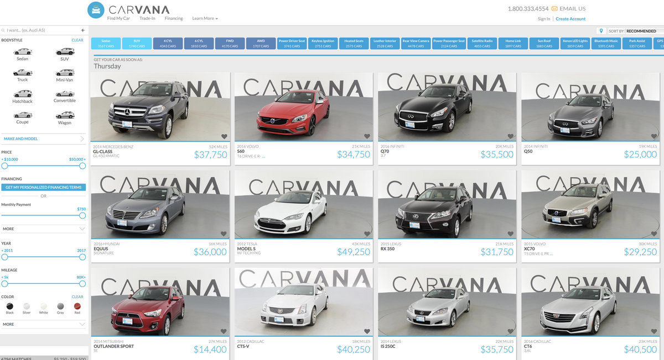Choose the Convertible bodystyle icon
664x360 pixels.
click(x=64, y=93)
